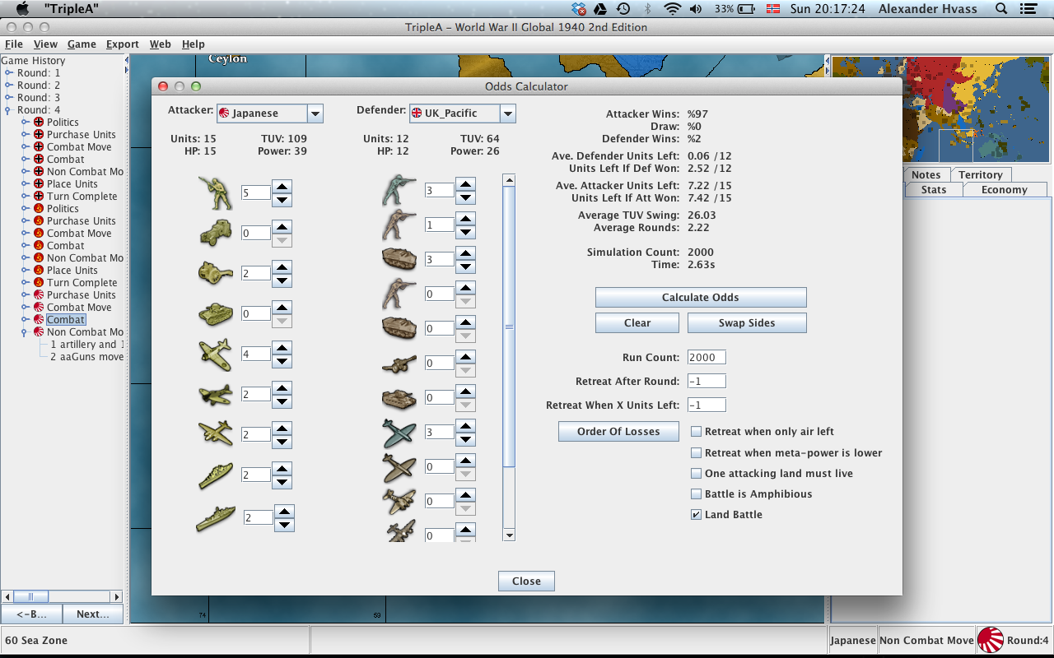This screenshot has height=658, width=1054.
Task: Click the defender fighter plane icon with count 3
Action: coord(399,432)
